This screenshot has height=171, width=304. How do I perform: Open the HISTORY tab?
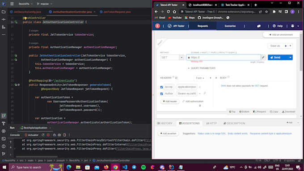click(x=165, y=123)
